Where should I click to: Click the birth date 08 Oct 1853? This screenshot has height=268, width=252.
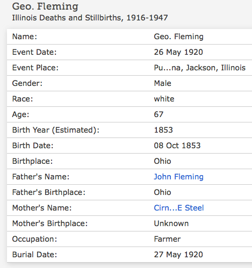177,146
